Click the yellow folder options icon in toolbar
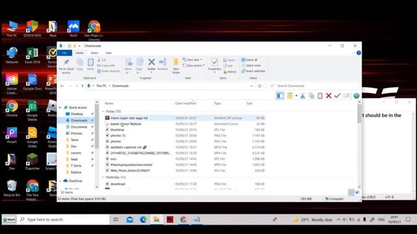 click(x=290, y=96)
